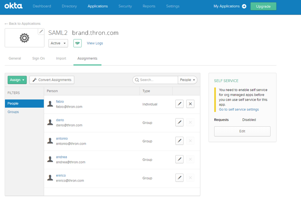Switch to the General tab

coord(15,59)
